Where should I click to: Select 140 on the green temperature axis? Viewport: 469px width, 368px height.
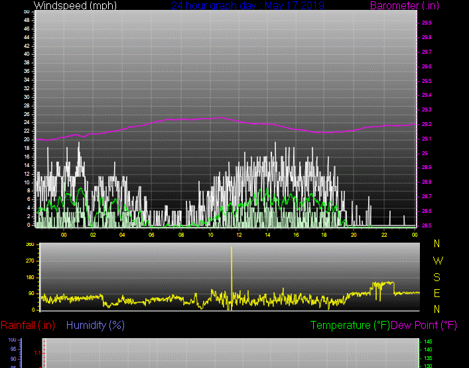coord(428,349)
